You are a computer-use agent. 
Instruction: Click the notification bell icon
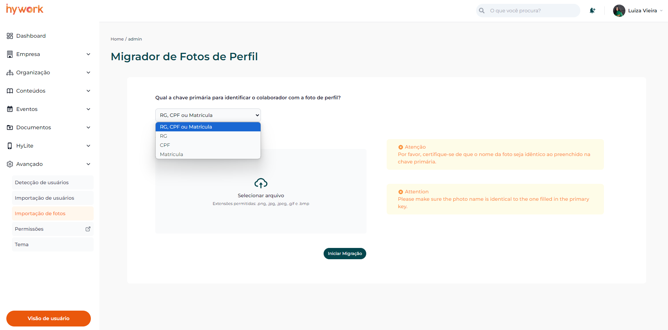tap(592, 11)
